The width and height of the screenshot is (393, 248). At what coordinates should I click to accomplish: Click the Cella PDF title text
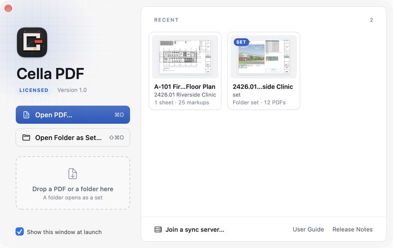(50, 74)
